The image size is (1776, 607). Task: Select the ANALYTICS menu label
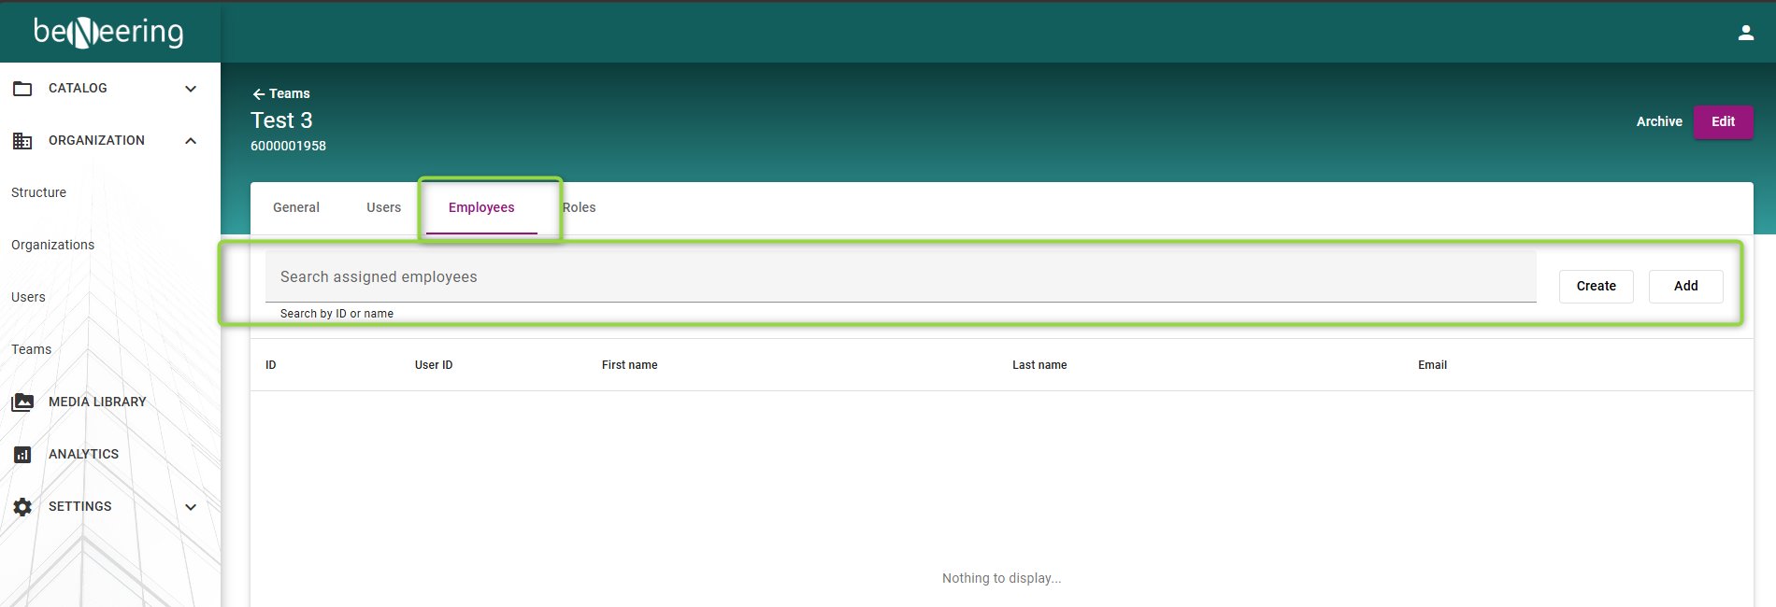pyautogui.click(x=84, y=454)
